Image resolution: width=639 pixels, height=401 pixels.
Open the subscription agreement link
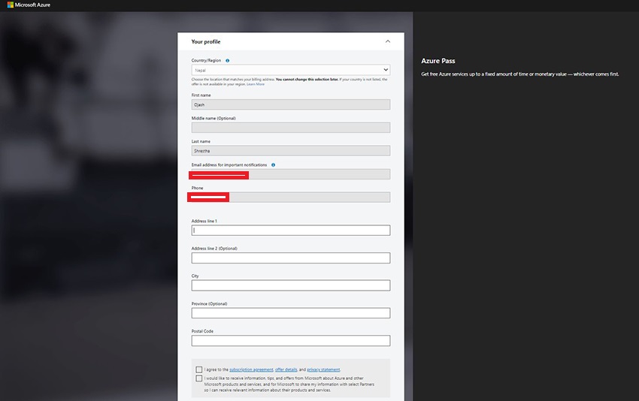pos(251,369)
